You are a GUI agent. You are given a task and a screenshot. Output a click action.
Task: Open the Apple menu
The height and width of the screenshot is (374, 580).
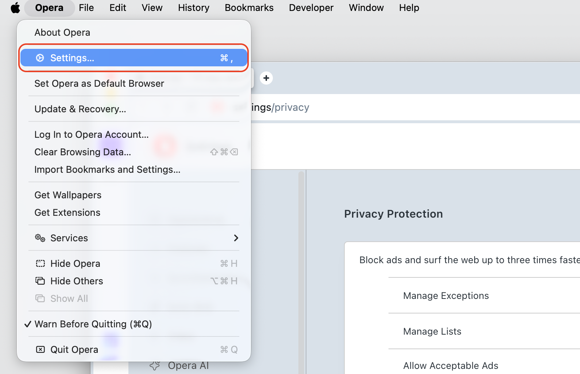[15, 8]
